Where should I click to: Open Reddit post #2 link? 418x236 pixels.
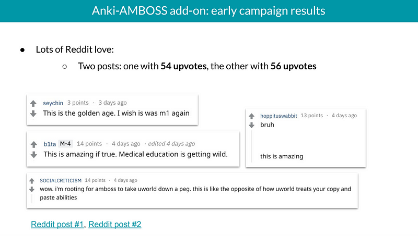tap(114, 225)
